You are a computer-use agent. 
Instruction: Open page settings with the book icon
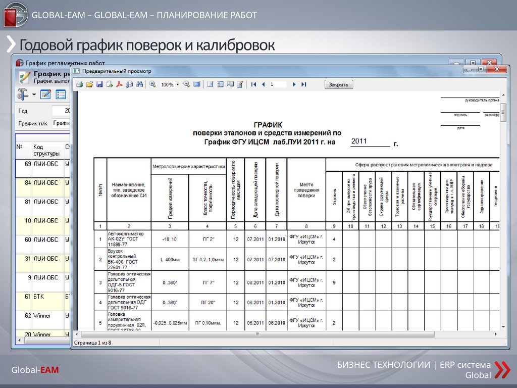pyautogui.click(x=230, y=84)
